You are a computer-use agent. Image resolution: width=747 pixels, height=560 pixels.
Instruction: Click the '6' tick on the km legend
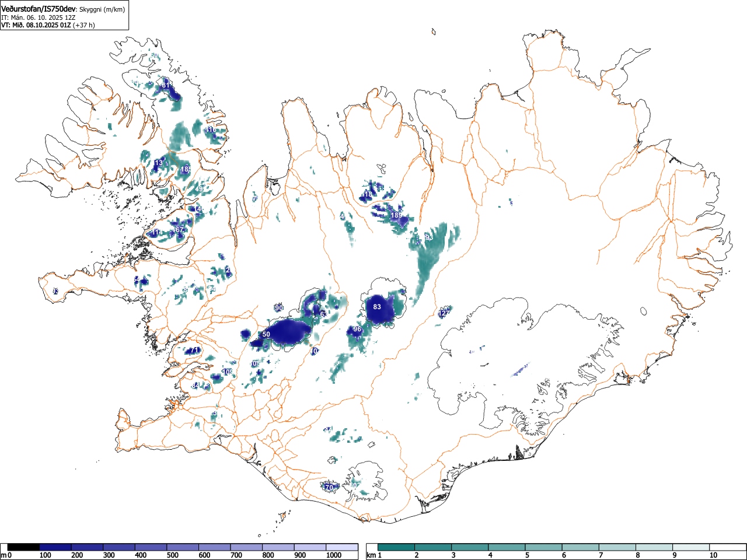click(564, 555)
